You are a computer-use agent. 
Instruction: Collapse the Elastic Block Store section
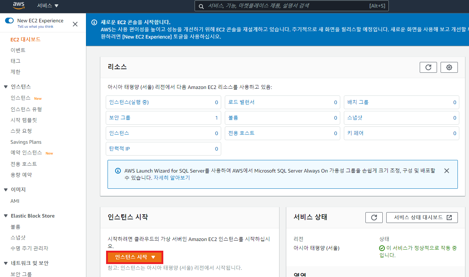click(5, 216)
